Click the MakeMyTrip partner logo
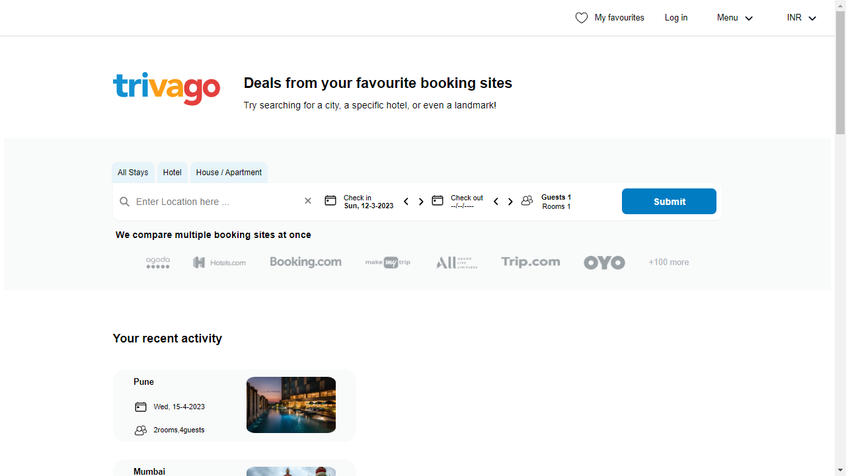This screenshot has height=476, width=846. (x=388, y=262)
